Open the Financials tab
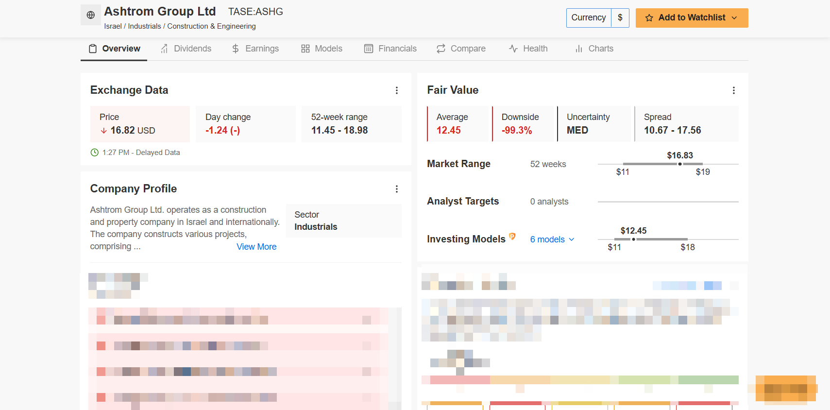 (390, 49)
